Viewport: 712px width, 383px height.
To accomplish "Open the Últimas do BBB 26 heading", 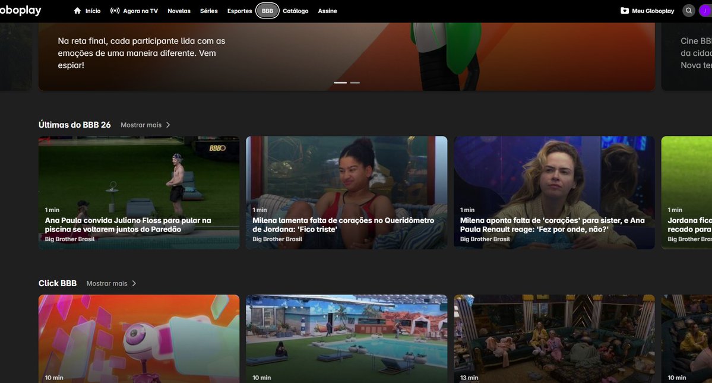I will [74, 125].
